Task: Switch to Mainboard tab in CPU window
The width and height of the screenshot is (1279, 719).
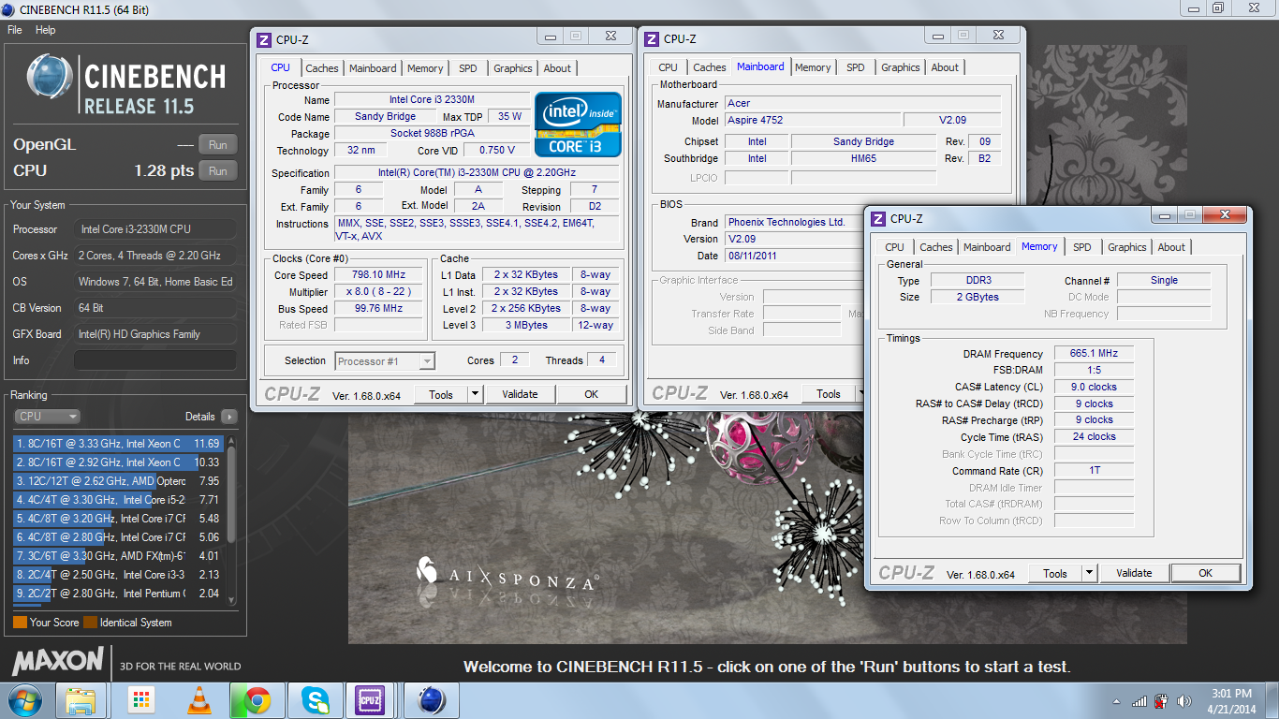Action: pyautogui.click(x=373, y=68)
